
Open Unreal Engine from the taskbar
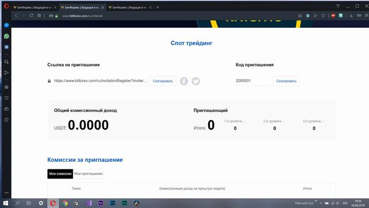click(77, 203)
